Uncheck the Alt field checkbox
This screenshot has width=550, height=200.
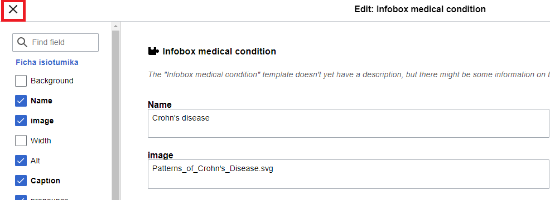[21, 161]
